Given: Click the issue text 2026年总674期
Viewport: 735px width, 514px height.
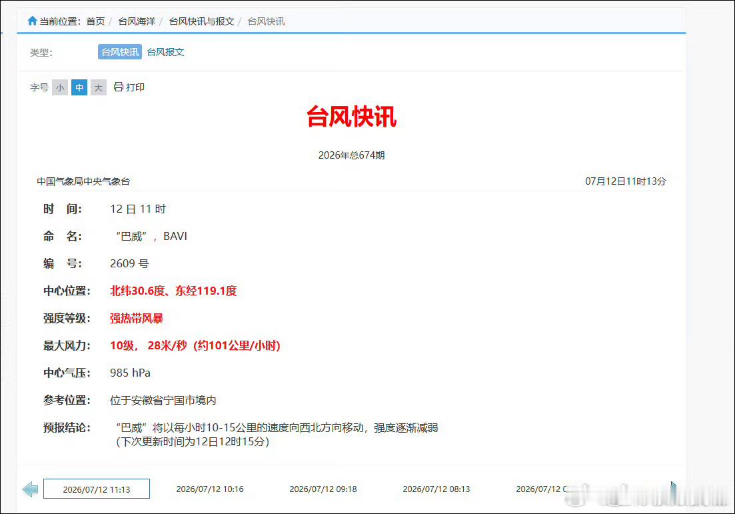Looking at the screenshot, I should (352, 155).
